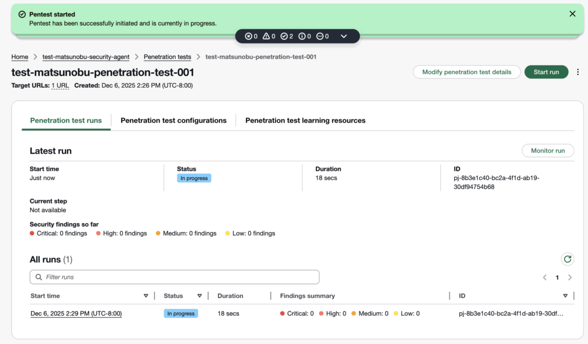Screen dimensions: 588x344
Task: Open the three-dot more actions menu
Action: pos(578,72)
